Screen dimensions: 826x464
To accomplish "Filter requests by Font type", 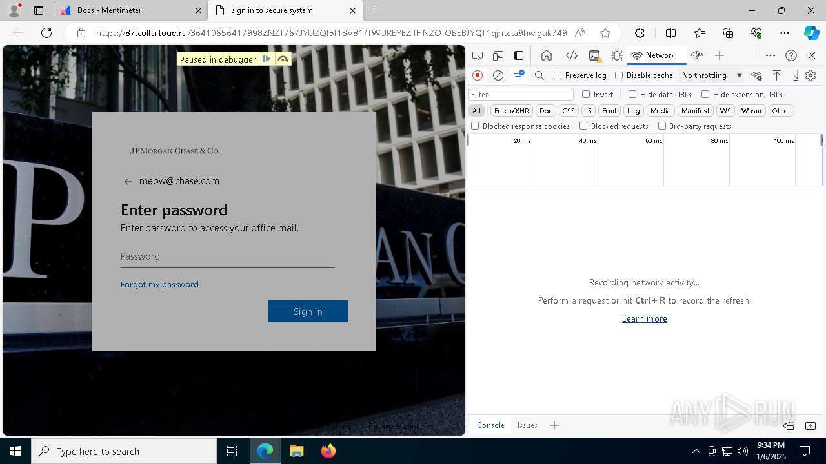I will click(609, 111).
